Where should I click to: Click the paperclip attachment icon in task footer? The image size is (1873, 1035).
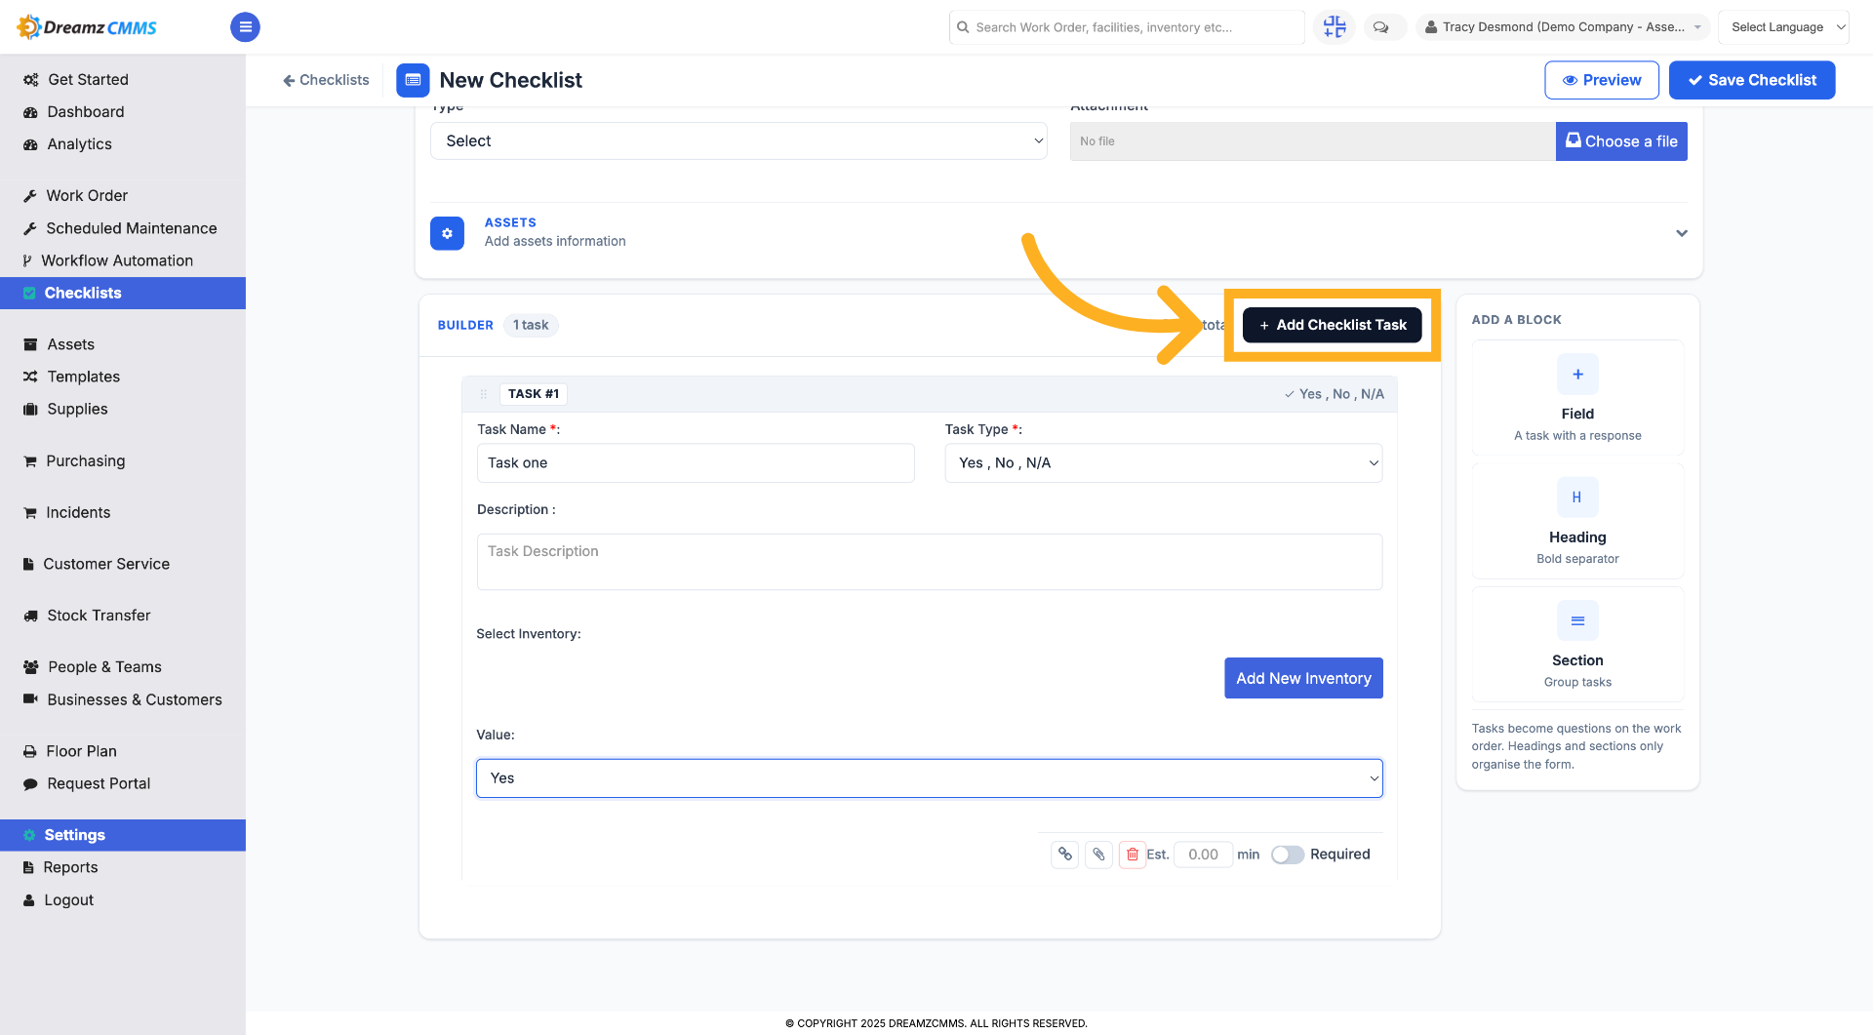1098,855
